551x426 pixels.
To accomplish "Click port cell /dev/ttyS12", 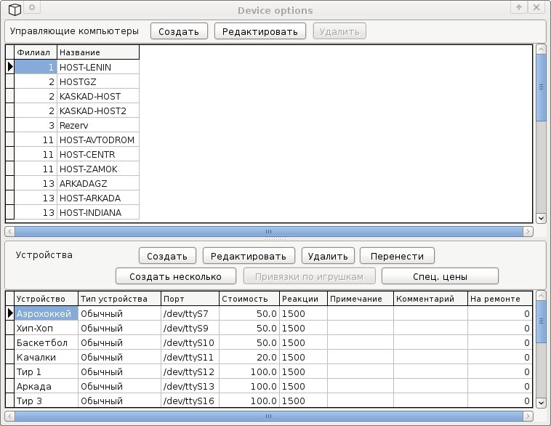I will pos(189,371).
